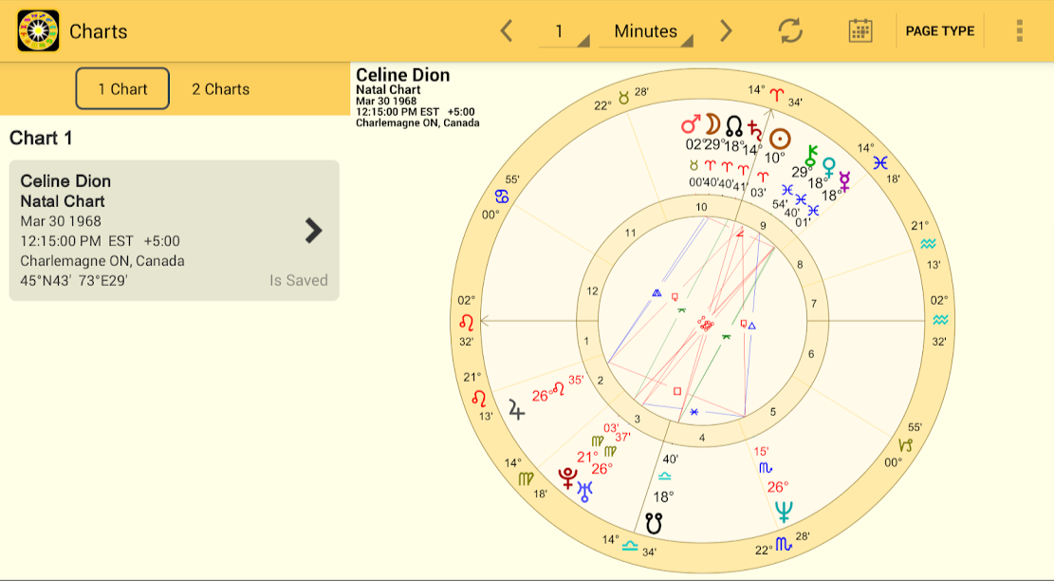Click the red Leo Ascendant sign glyph
Image resolution: width=1054 pixels, height=581 pixels.
pyautogui.click(x=467, y=322)
